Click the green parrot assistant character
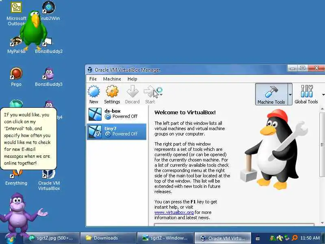 tap(34, 30)
